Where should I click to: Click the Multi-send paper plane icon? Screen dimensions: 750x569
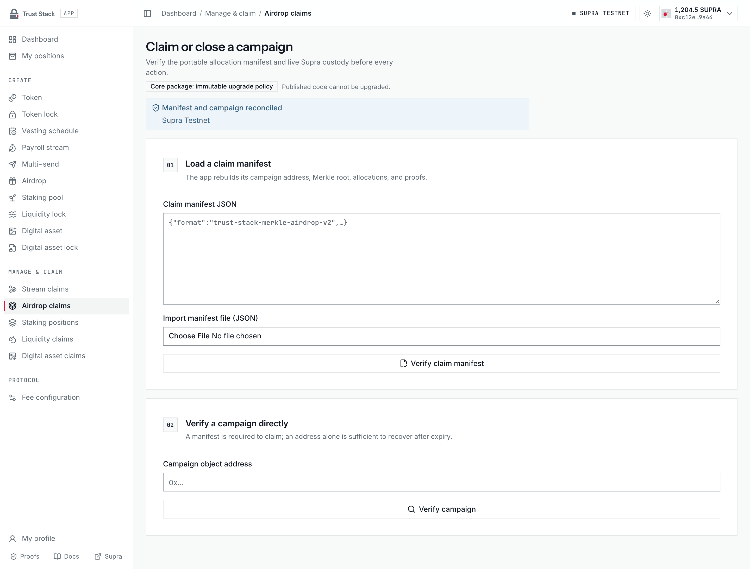coord(12,164)
